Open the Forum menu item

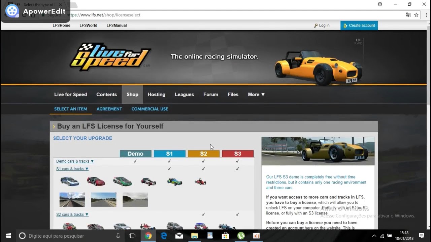pos(211,94)
